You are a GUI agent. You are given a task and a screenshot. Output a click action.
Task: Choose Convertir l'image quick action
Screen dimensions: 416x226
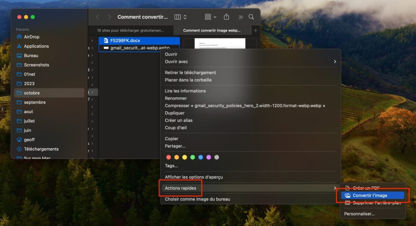point(373,195)
